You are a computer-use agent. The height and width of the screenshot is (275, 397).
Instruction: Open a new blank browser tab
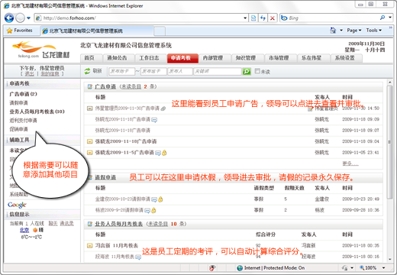[x=160, y=31]
